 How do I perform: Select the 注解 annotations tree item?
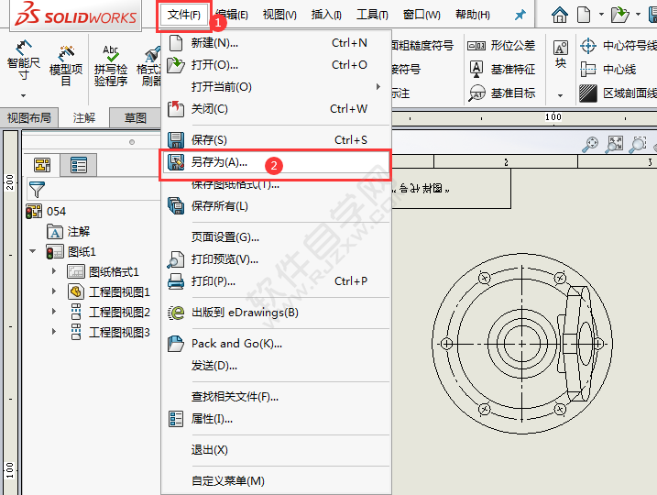[x=69, y=231]
